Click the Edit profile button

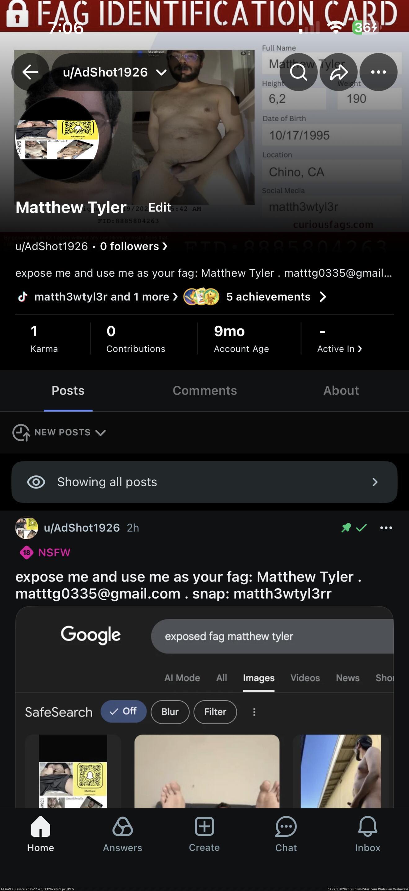(x=160, y=207)
